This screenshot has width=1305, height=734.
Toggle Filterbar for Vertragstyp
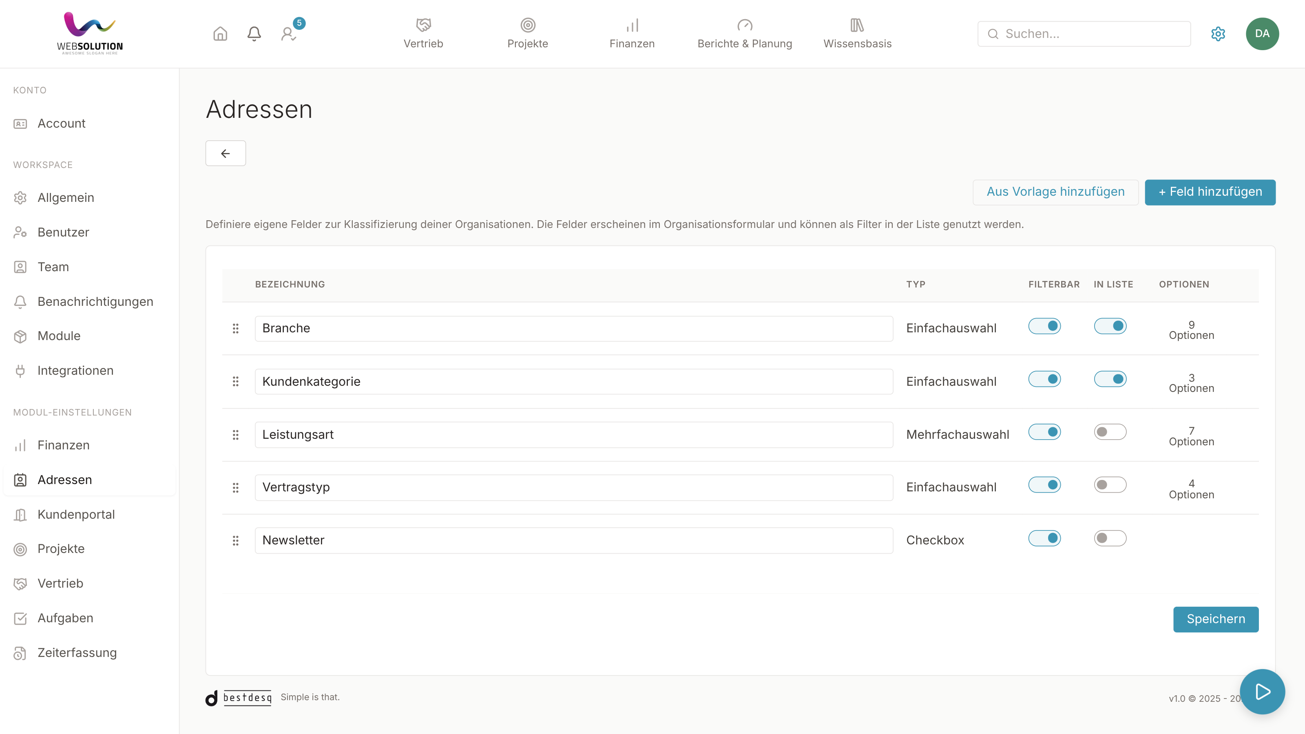1044,485
